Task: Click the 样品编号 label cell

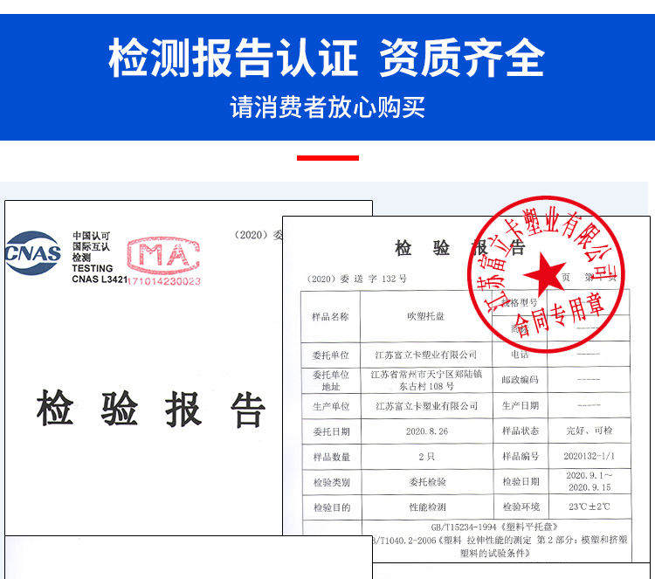Action: coord(521,456)
